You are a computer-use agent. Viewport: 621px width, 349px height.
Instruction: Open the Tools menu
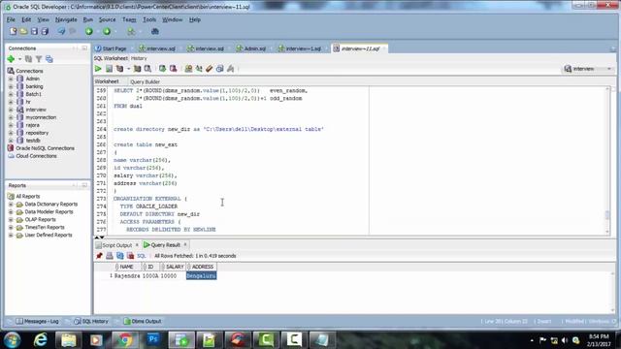pos(149,19)
